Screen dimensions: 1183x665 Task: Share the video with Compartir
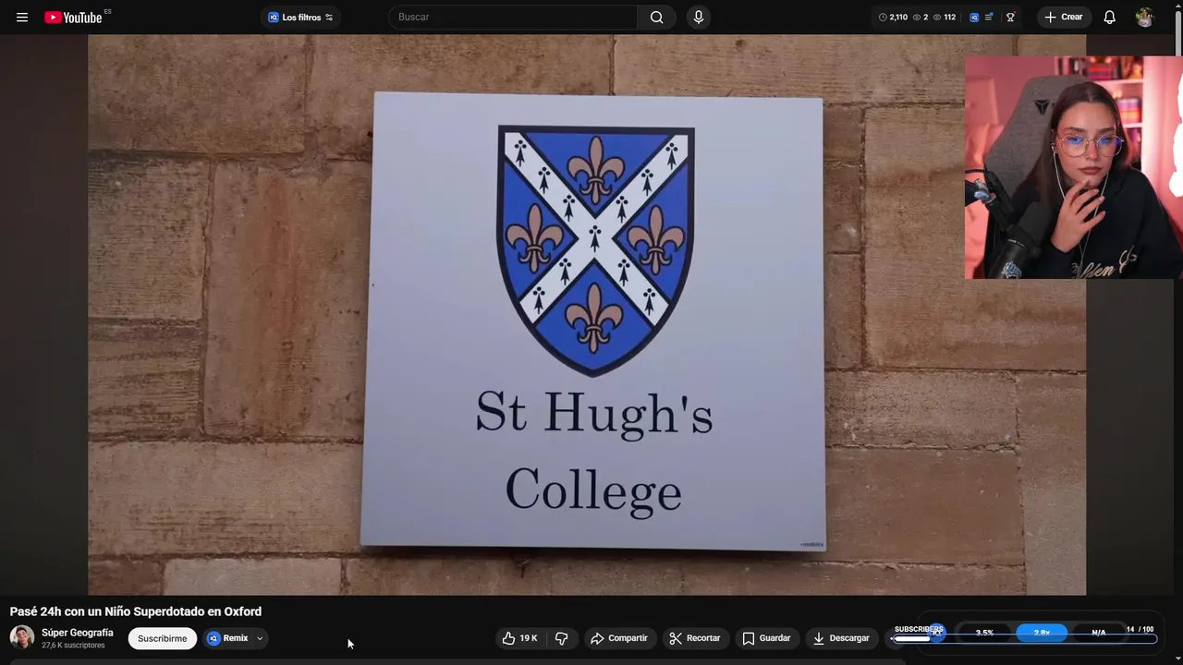point(619,638)
